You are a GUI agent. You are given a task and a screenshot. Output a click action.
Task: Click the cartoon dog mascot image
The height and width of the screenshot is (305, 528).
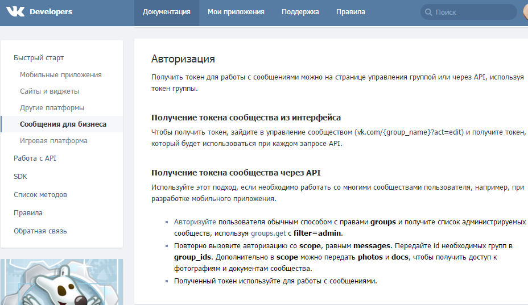tap(61, 282)
